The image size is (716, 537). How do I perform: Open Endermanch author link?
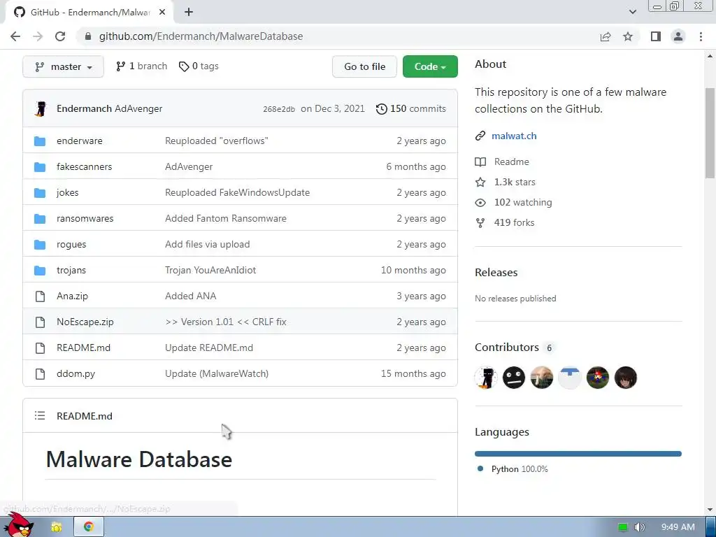point(84,108)
